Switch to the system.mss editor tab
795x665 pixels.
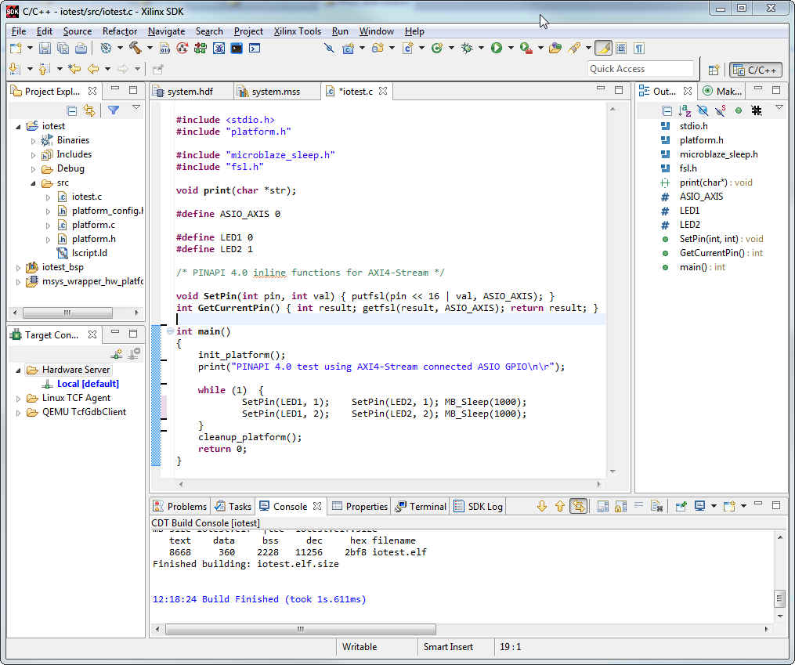coord(276,91)
